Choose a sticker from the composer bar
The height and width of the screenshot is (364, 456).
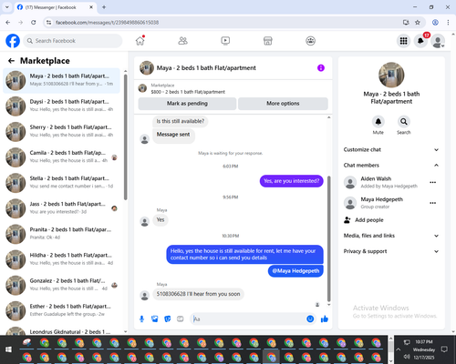[168, 318]
